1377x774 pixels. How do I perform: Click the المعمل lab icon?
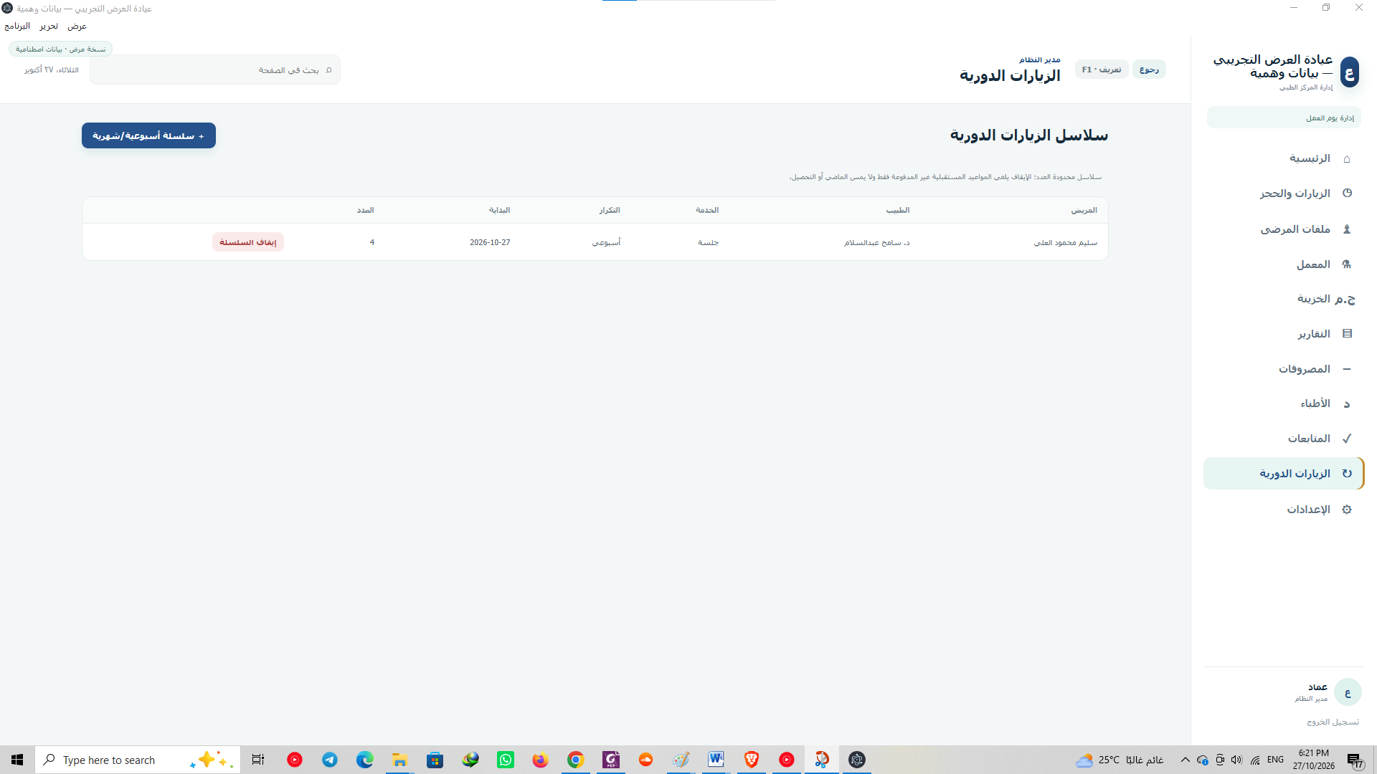click(x=1347, y=264)
